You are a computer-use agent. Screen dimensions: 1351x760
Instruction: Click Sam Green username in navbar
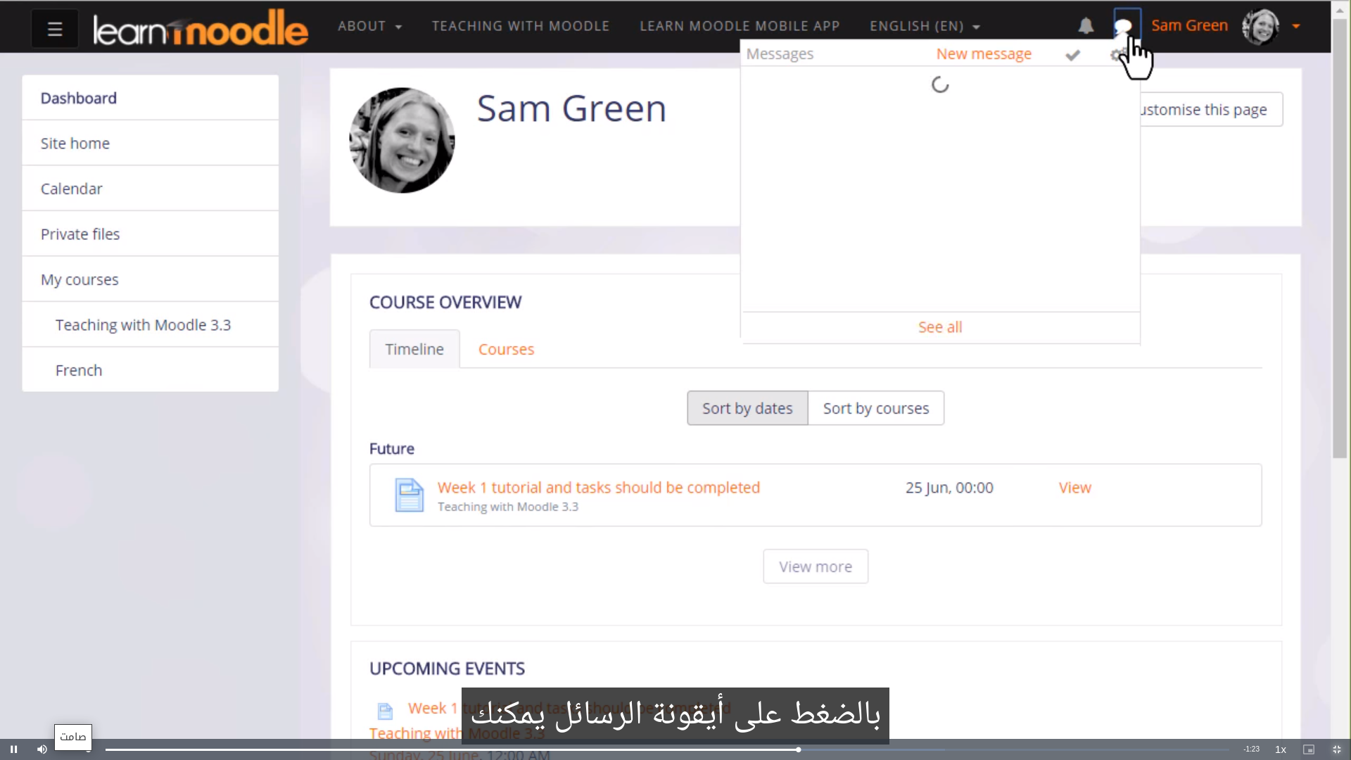pos(1189,26)
